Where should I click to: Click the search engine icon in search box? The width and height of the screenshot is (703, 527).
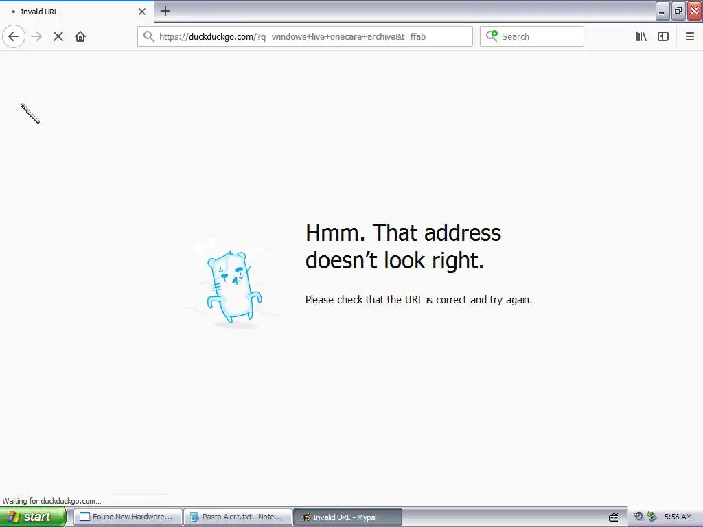[492, 36]
